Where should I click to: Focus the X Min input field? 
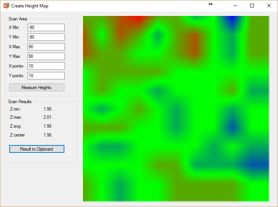coord(46,27)
